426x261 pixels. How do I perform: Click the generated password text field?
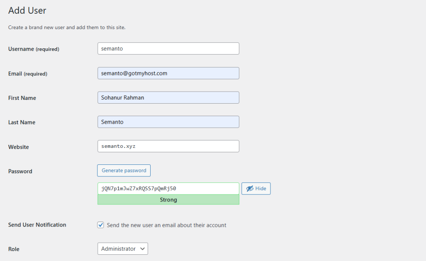point(168,189)
